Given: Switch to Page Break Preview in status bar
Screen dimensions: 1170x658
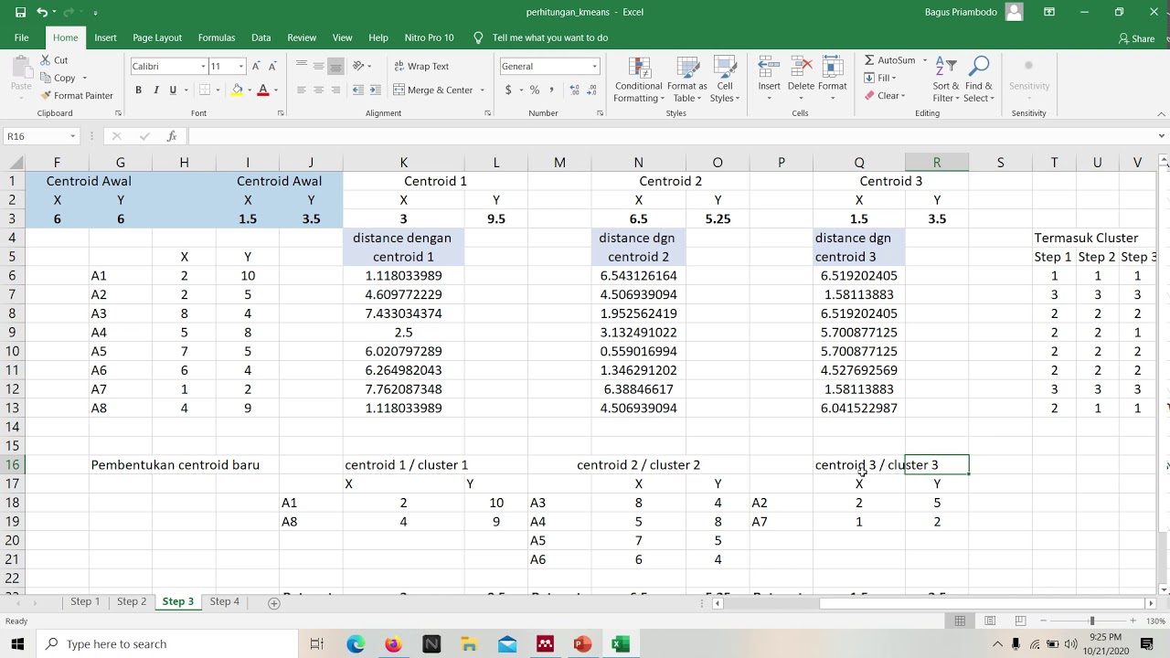Looking at the screenshot, I should tap(1019, 621).
